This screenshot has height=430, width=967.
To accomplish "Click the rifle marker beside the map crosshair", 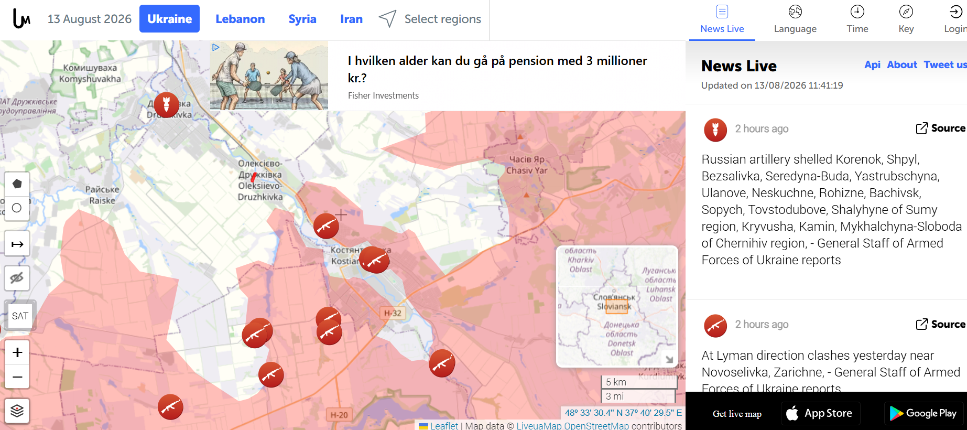I will click(x=326, y=226).
